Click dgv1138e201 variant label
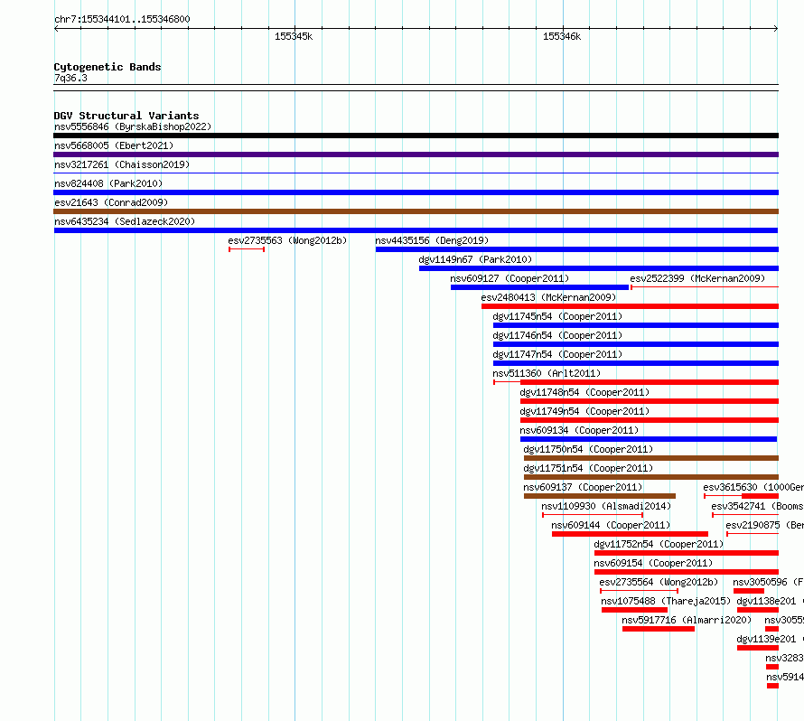The image size is (804, 721). click(x=771, y=601)
